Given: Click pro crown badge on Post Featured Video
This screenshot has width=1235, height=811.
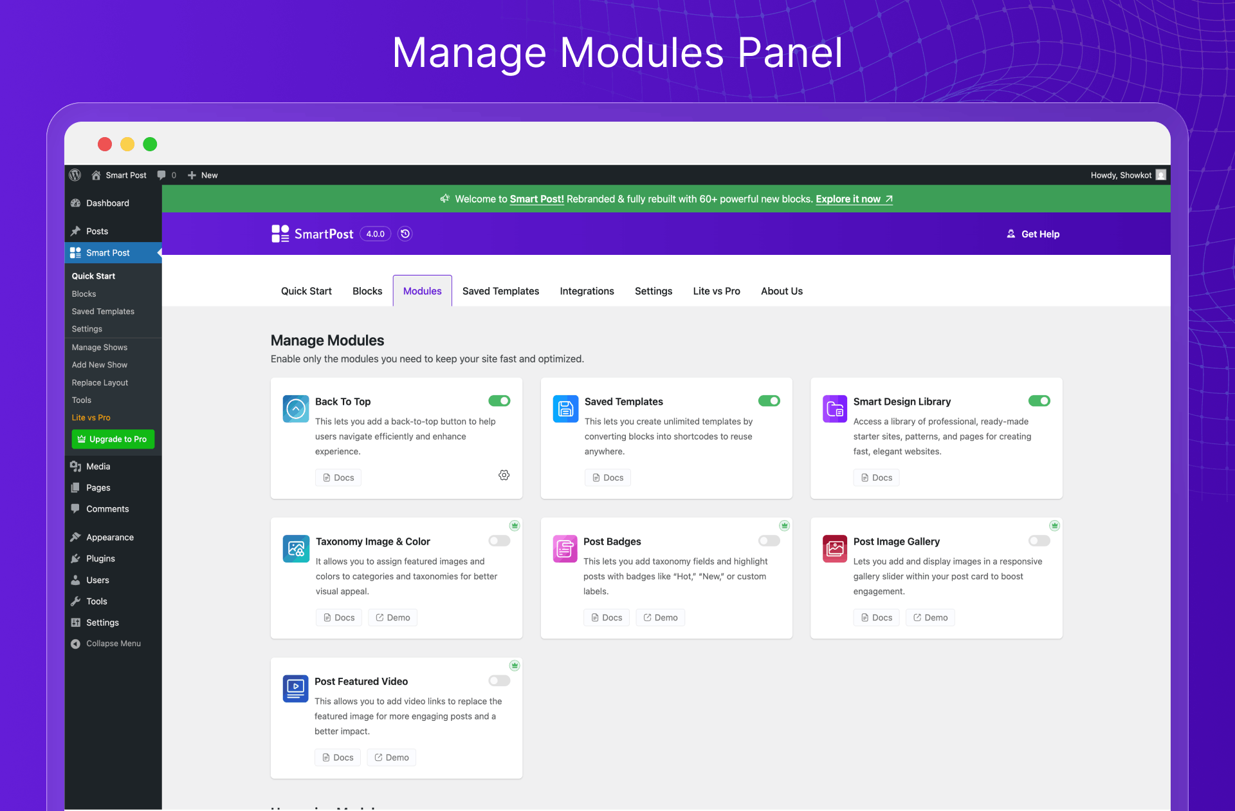Looking at the screenshot, I should tap(515, 666).
